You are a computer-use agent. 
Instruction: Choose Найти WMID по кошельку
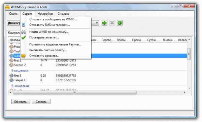[x=49, y=32]
